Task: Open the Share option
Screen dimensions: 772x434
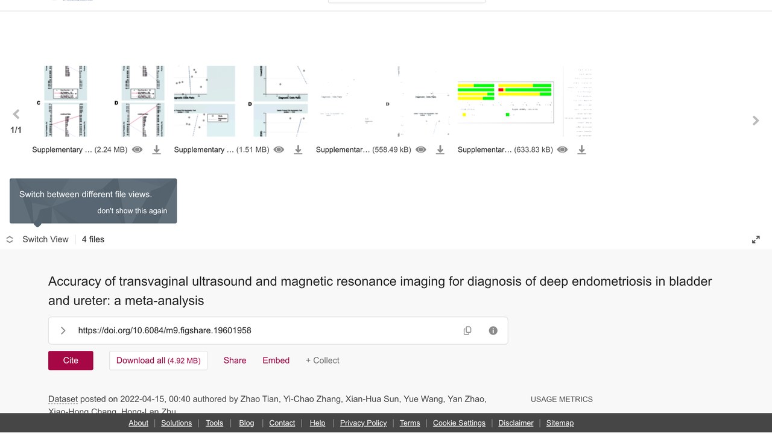Action: 235,360
